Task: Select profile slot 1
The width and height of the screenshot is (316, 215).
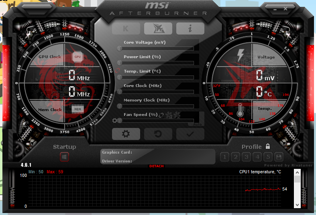Action: click(225, 157)
